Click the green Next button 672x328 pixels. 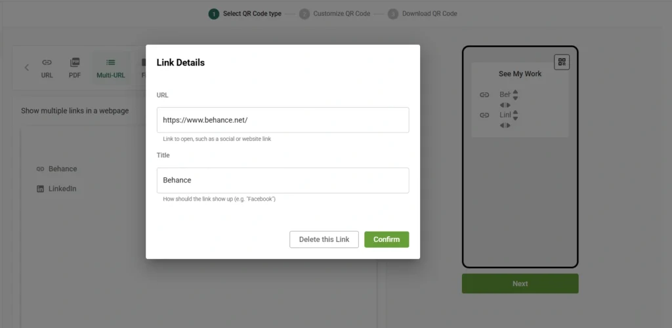coord(520,283)
